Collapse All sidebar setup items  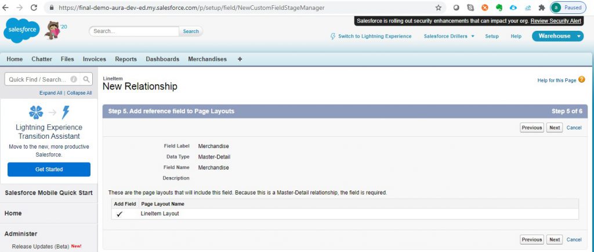pyautogui.click(x=79, y=93)
